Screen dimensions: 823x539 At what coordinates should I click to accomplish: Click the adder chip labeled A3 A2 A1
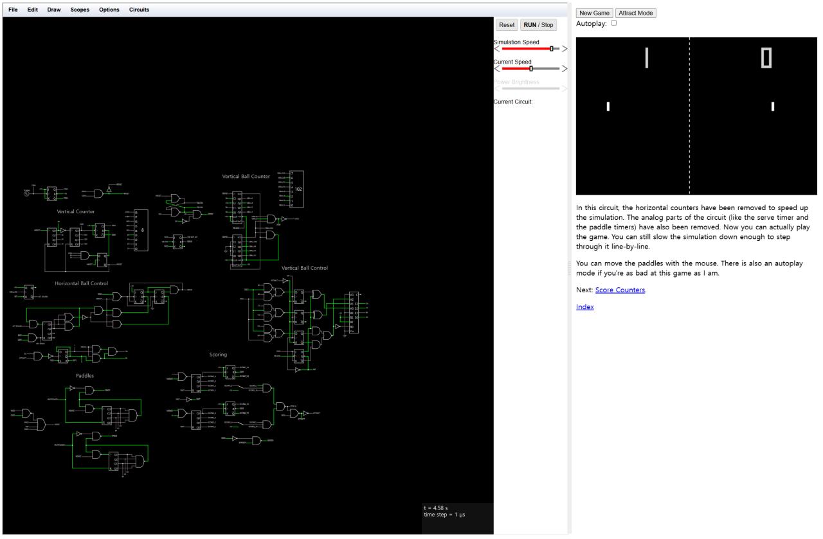point(356,313)
